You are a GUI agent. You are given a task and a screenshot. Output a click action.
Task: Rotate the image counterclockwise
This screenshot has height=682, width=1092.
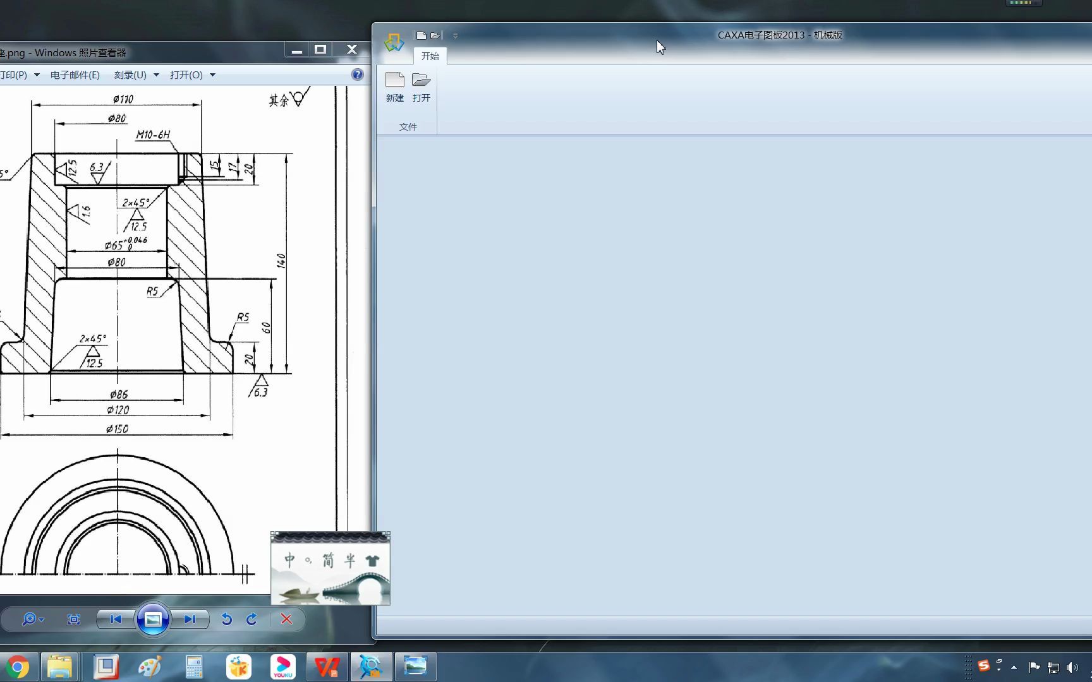point(227,619)
